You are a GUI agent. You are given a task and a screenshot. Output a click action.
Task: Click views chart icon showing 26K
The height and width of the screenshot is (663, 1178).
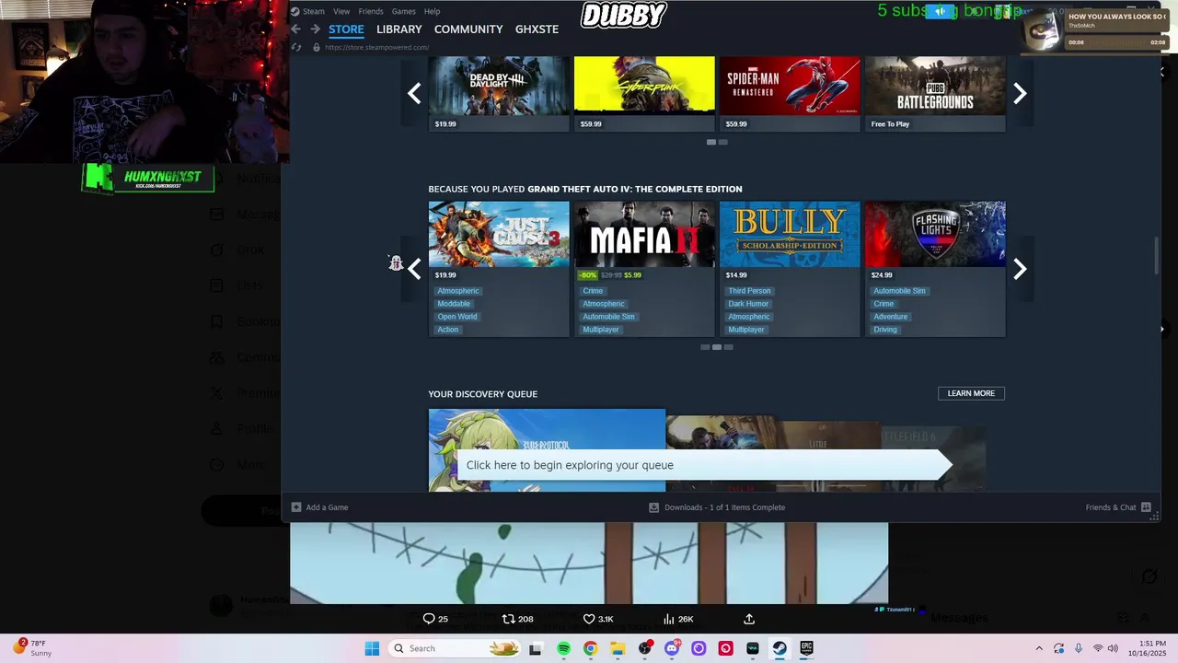coord(669,619)
